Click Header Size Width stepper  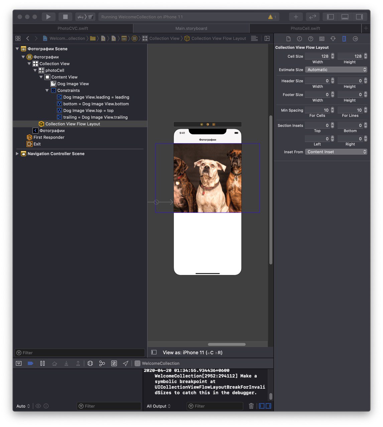coord(333,81)
